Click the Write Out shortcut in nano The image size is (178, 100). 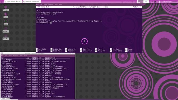[x=56, y=49]
